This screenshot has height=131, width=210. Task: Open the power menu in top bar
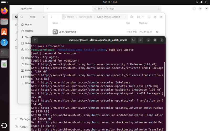(206, 2)
